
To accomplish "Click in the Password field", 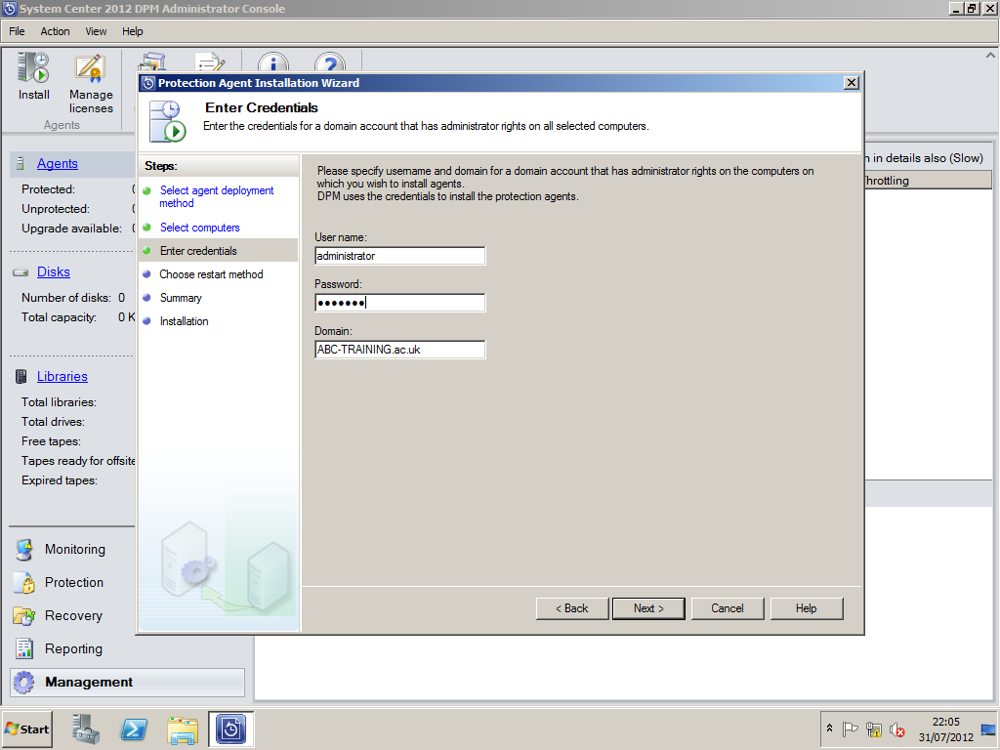I will [399, 303].
